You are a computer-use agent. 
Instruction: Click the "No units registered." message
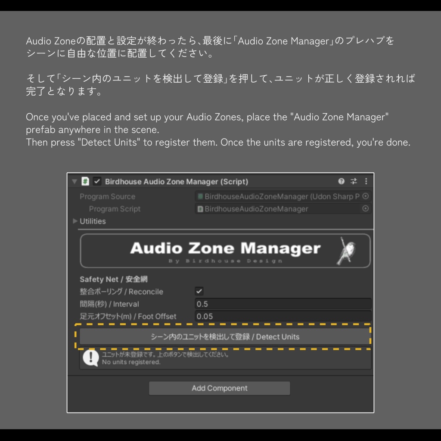pos(131,362)
